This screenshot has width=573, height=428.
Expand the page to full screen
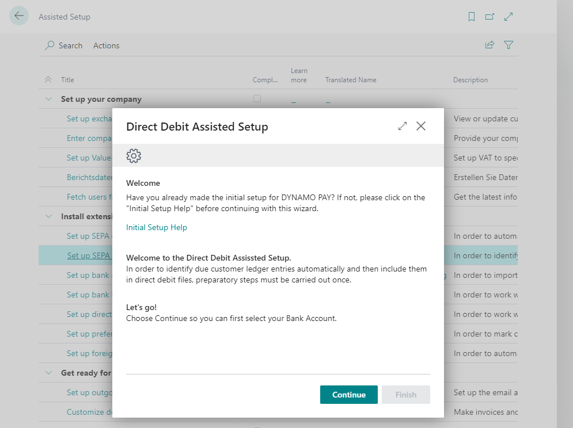pos(509,16)
